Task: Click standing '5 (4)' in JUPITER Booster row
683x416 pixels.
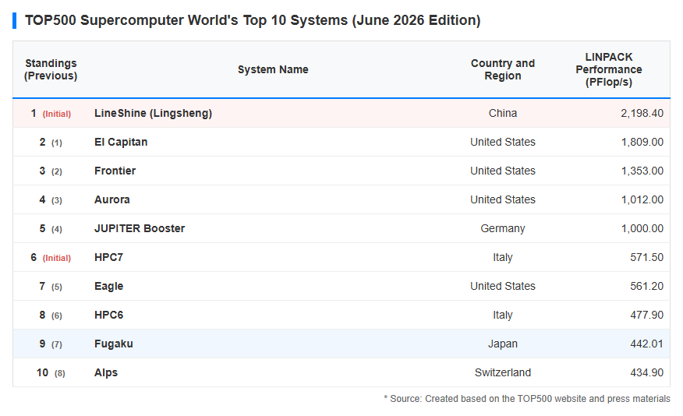Action: pos(51,229)
